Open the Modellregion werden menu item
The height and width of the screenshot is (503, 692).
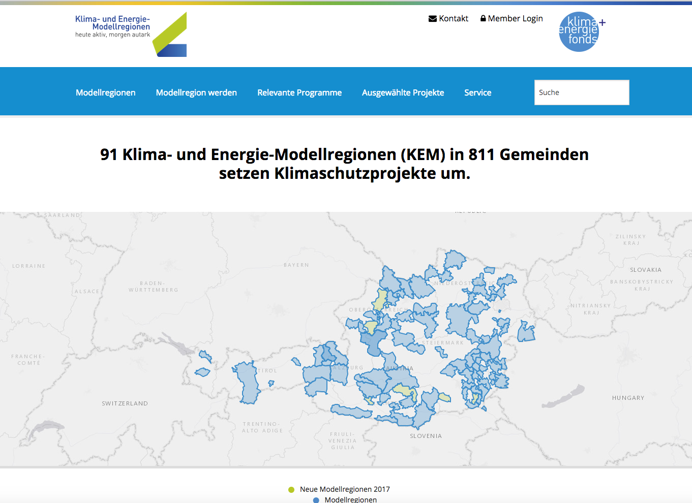point(196,92)
